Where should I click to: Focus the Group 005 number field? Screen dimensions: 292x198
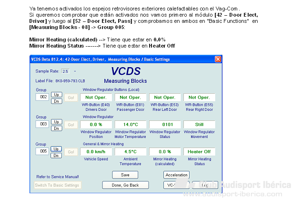tap(42, 151)
